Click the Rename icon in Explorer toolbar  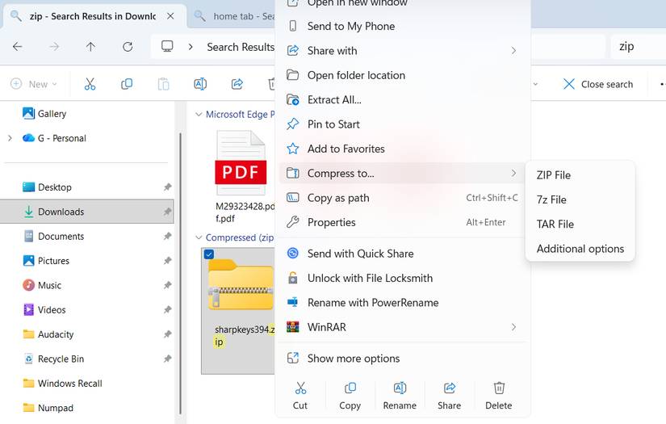coord(200,84)
